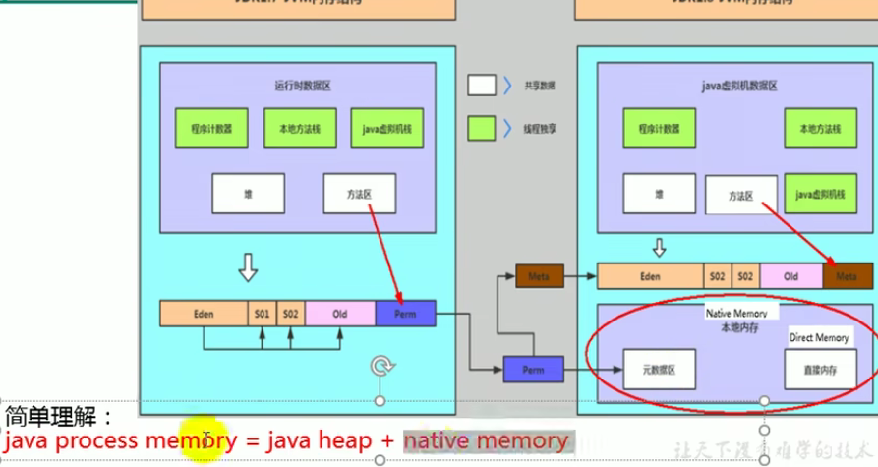This screenshot has height=467, width=878.
Task: Click sizing handle directly below the rotation handle
Action: [x=380, y=401]
